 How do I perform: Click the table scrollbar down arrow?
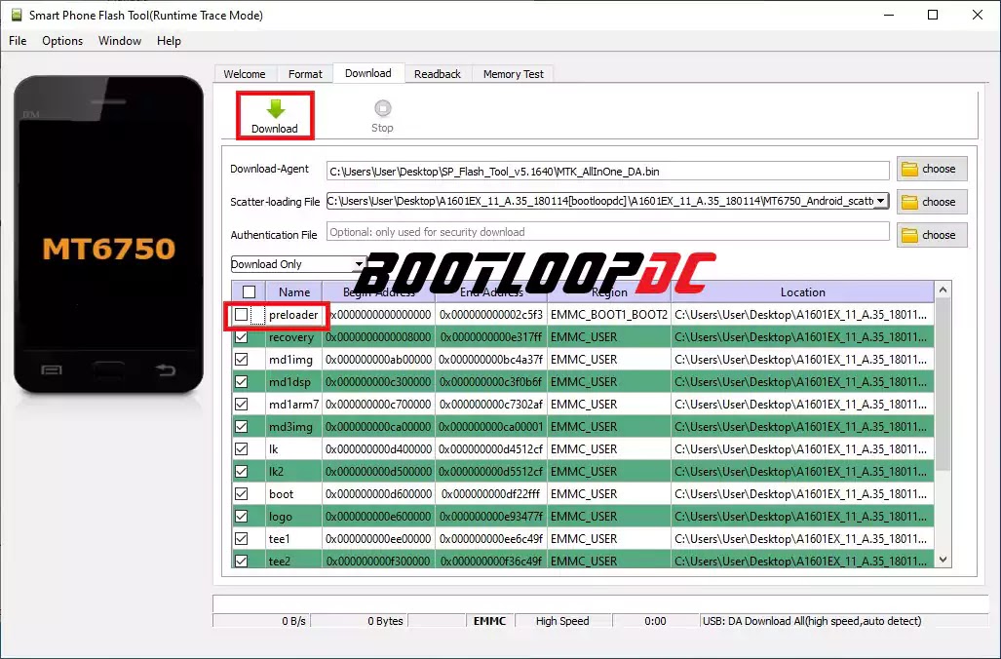pyautogui.click(x=943, y=560)
